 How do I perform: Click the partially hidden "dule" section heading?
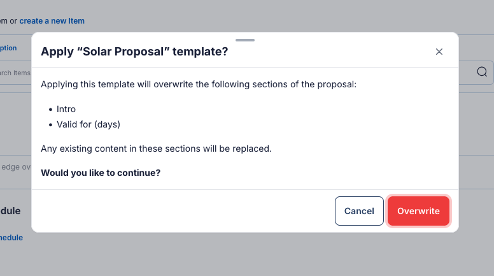click(11, 211)
